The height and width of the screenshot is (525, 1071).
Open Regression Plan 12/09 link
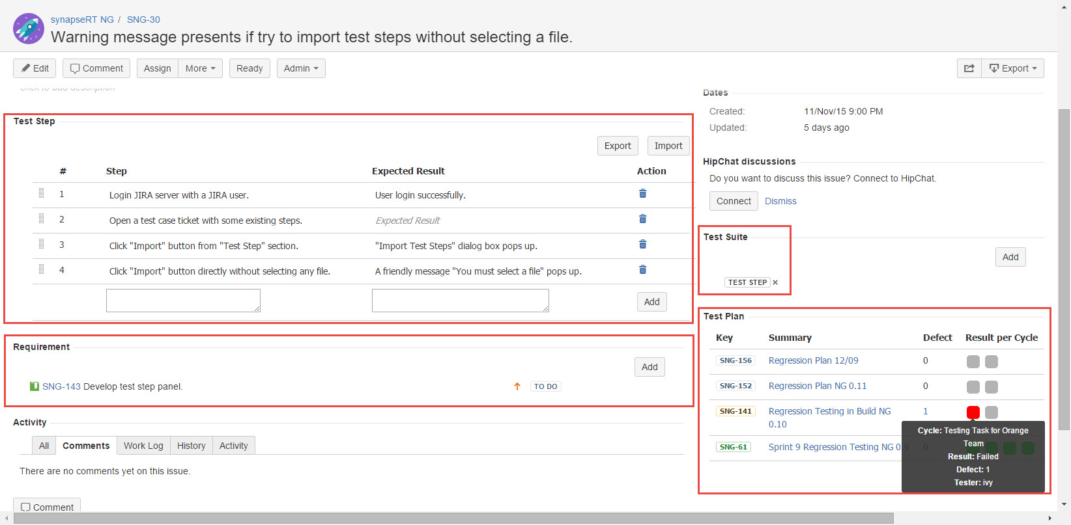813,360
